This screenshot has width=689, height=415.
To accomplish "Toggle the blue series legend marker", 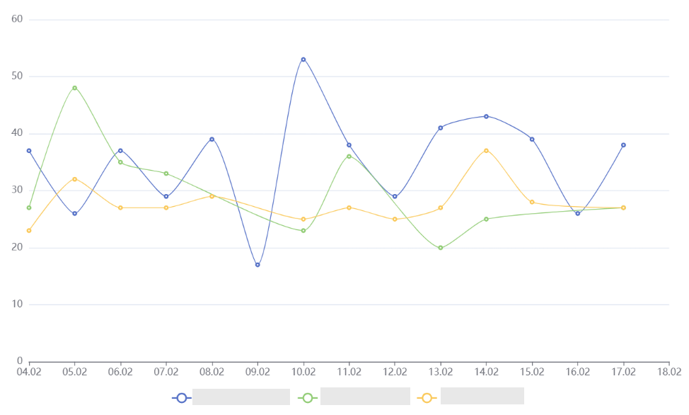I will [x=182, y=398].
